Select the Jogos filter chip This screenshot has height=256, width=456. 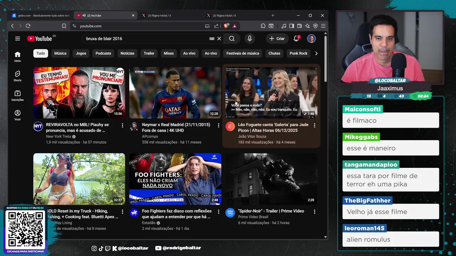(x=81, y=53)
